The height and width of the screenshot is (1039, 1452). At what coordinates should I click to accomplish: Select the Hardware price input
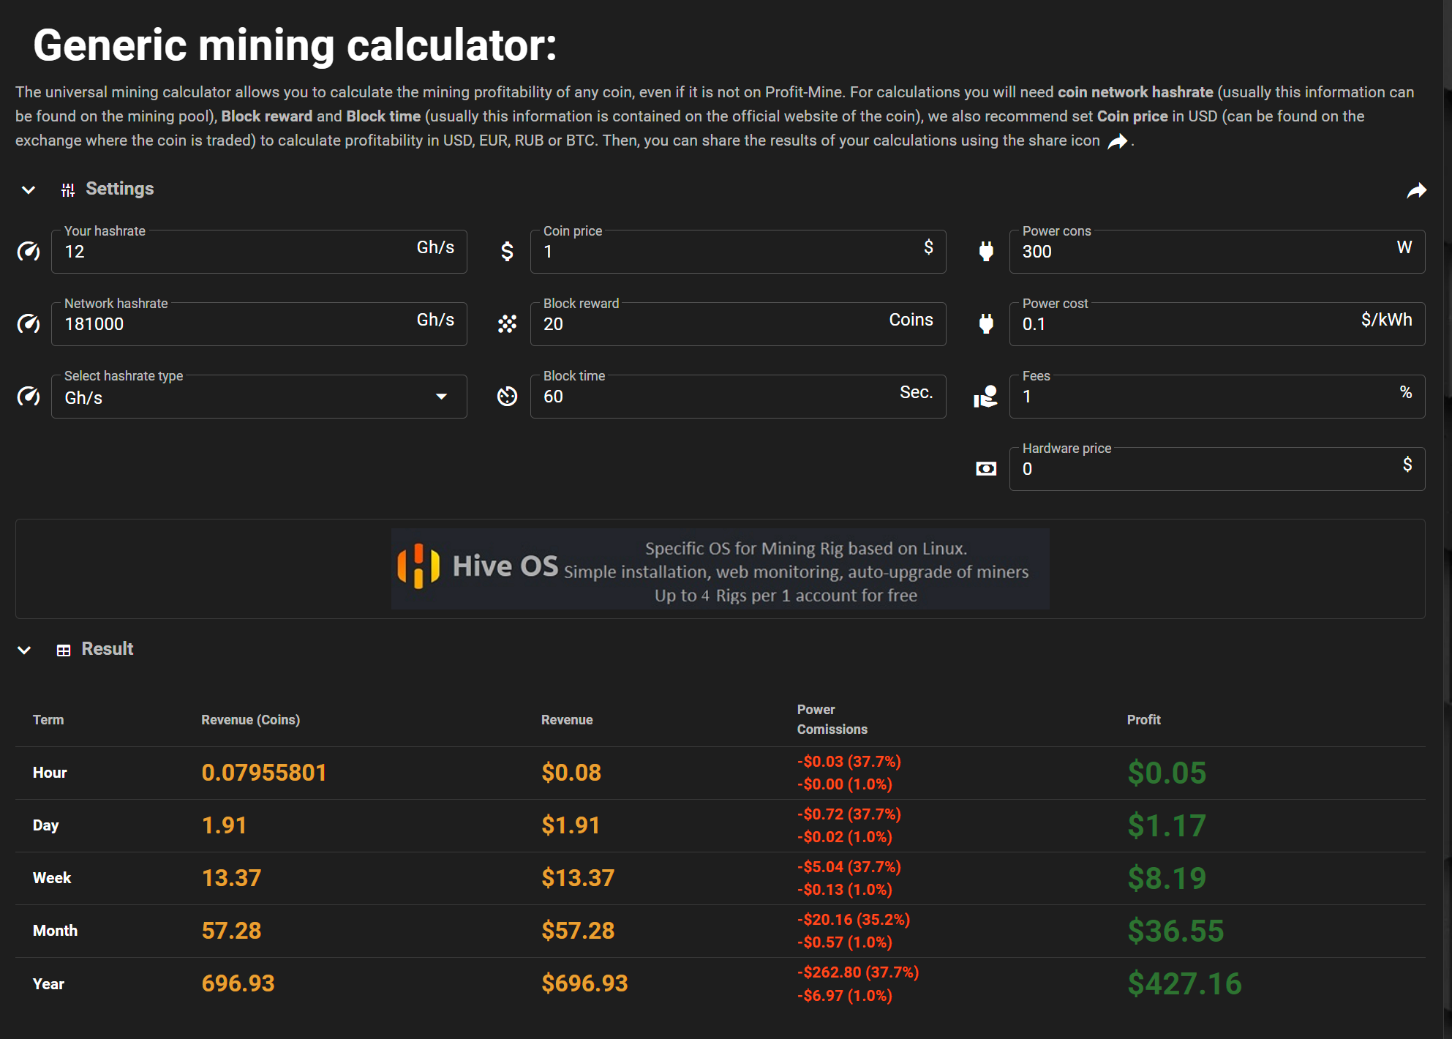tap(1217, 468)
